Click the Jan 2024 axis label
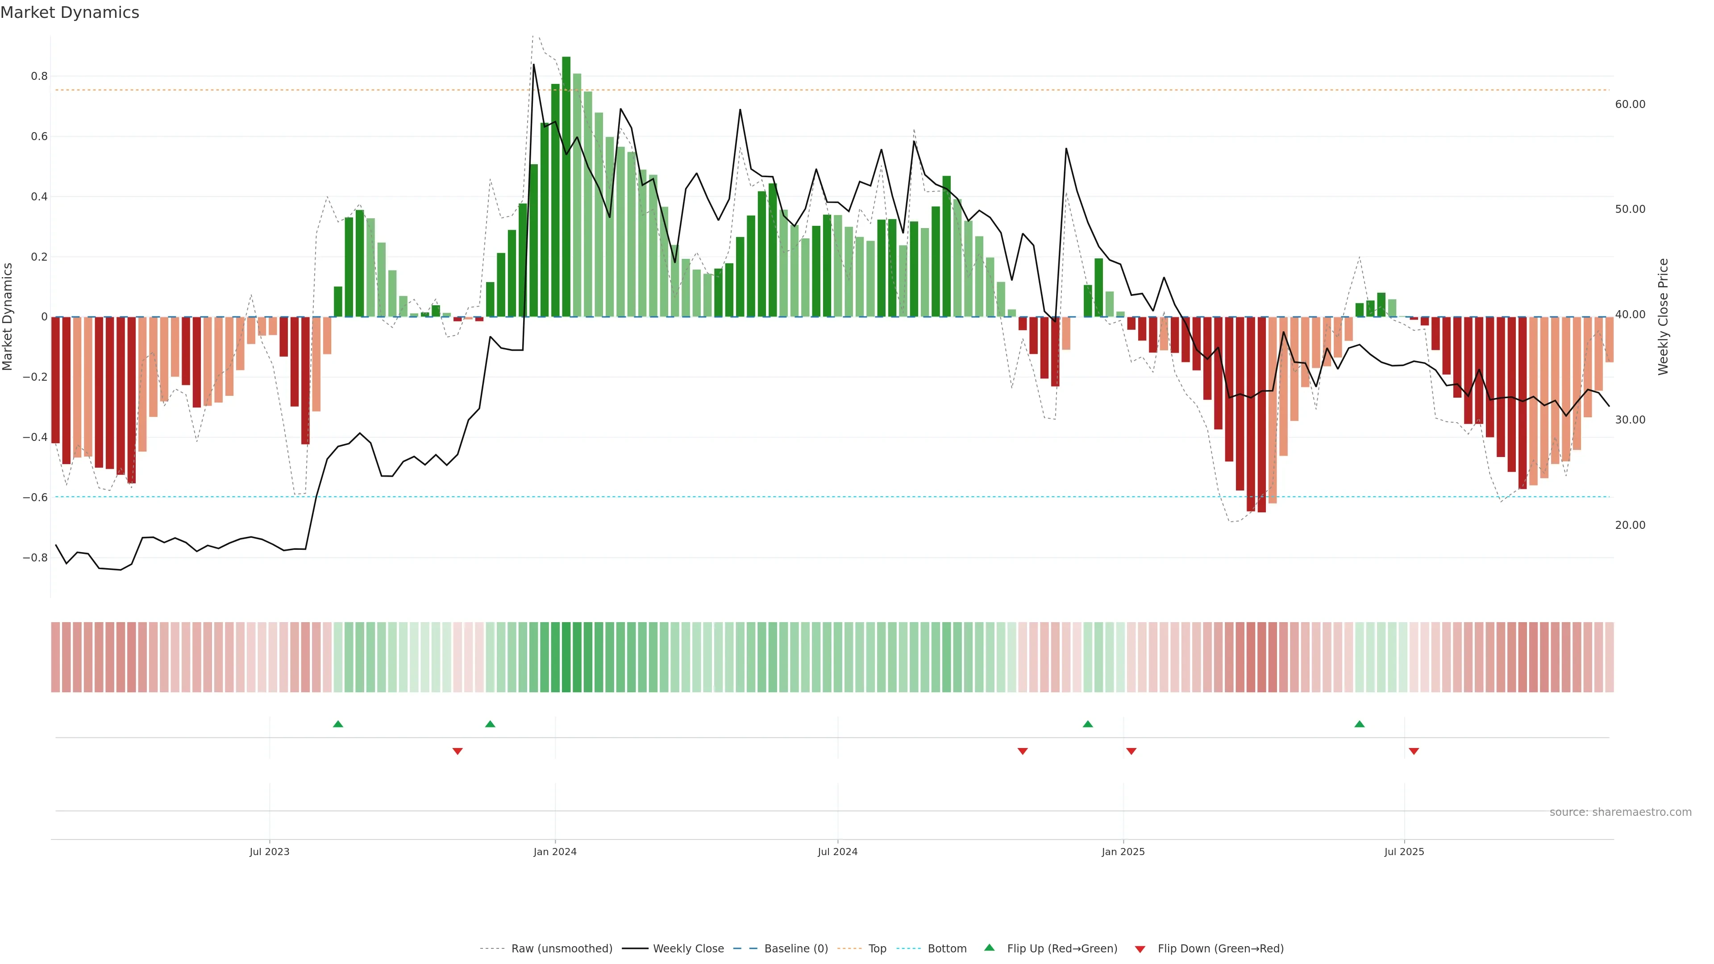This screenshot has width=1714, height=964. [x=555, y=852]
